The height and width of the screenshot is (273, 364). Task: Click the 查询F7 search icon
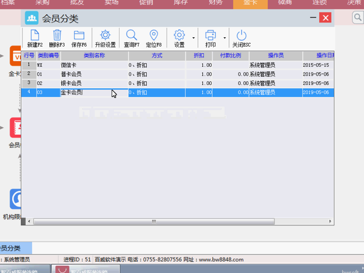coord(132,35)
